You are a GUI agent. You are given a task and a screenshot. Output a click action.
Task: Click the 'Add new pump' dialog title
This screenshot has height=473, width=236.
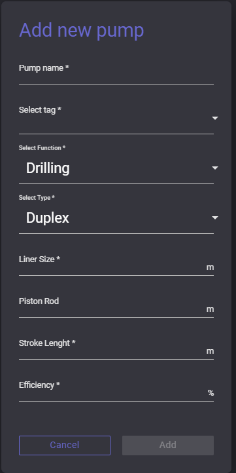pyautogui.click(x=82, y=31)
